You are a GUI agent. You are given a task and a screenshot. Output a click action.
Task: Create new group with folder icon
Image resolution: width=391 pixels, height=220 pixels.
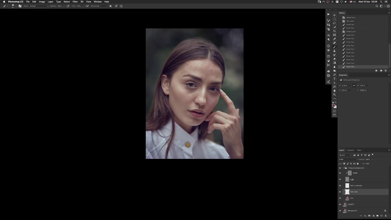click(378, 216)
